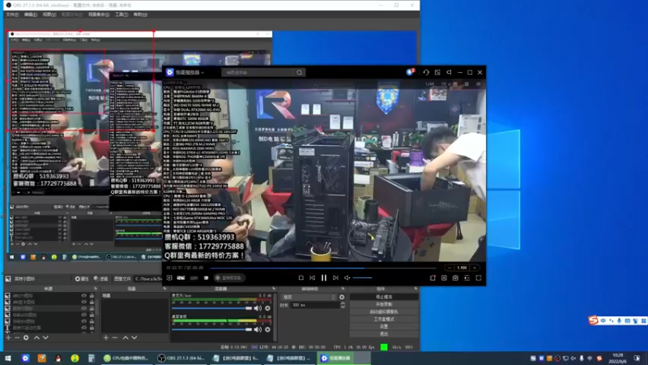Viewport: 648px width, 365px height.
Task: Open the player notification avatar with badge
Action: [x=410, y=72]
